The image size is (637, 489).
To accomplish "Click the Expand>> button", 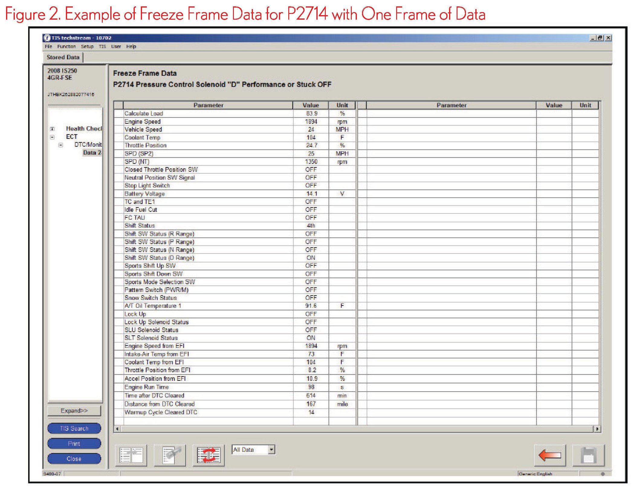I will tap(74, 411).
